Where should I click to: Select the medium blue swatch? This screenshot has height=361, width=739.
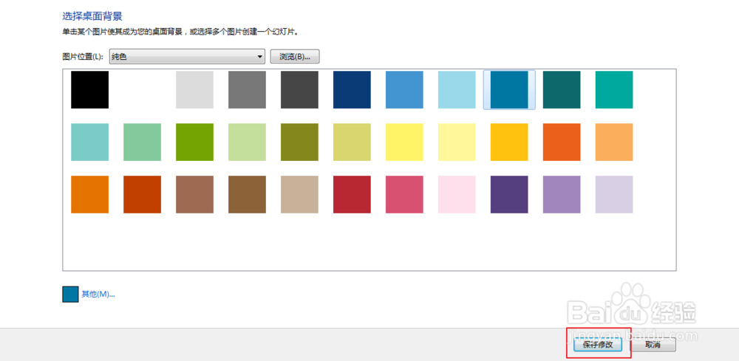click(404, 90)
